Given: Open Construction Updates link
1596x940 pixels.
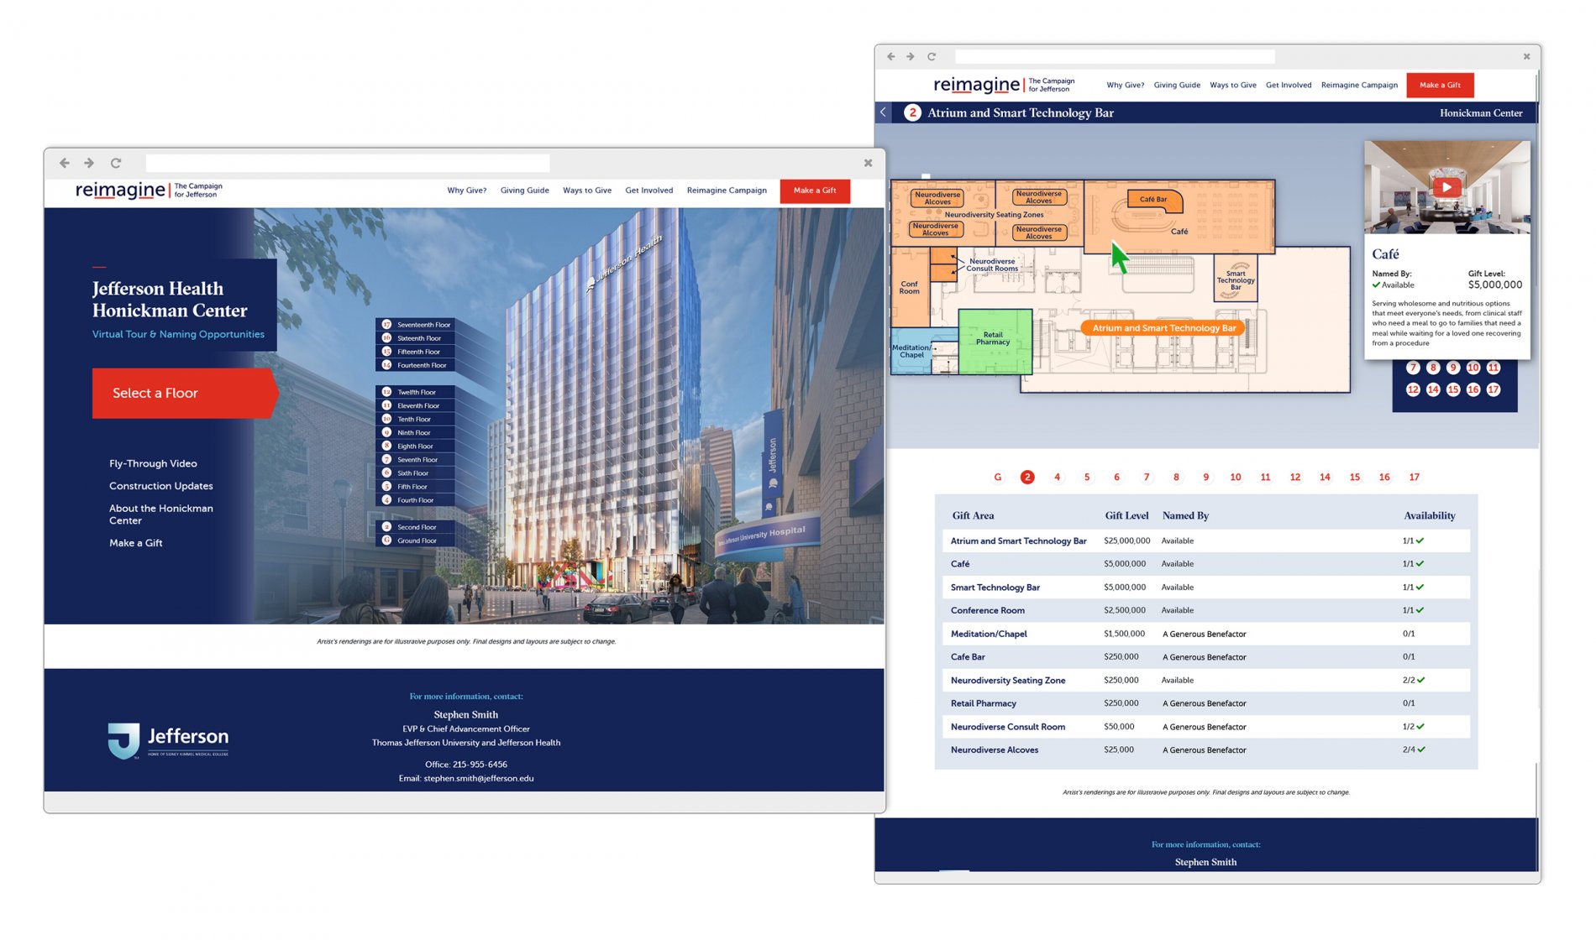Looking at the screenshot, I should [x=160, y=486].
